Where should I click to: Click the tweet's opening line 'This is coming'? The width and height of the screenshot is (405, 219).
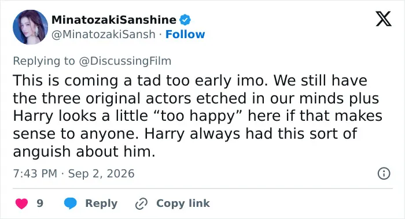(x=66, y=80)
